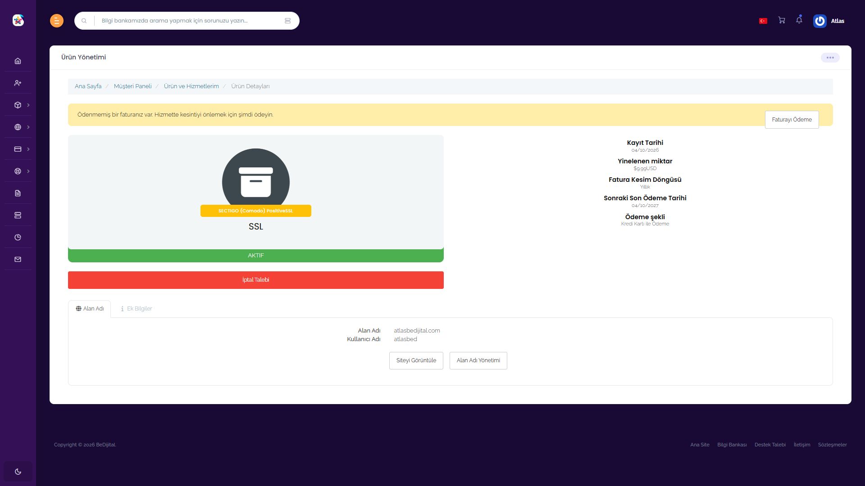Toggle dark mode with the moon icon
865x486 pixels.
(x=18, y=472)
